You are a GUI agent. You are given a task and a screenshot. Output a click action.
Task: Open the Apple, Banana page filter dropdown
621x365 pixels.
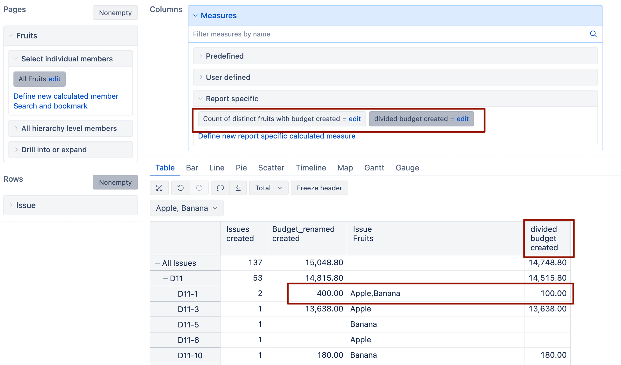187,208
